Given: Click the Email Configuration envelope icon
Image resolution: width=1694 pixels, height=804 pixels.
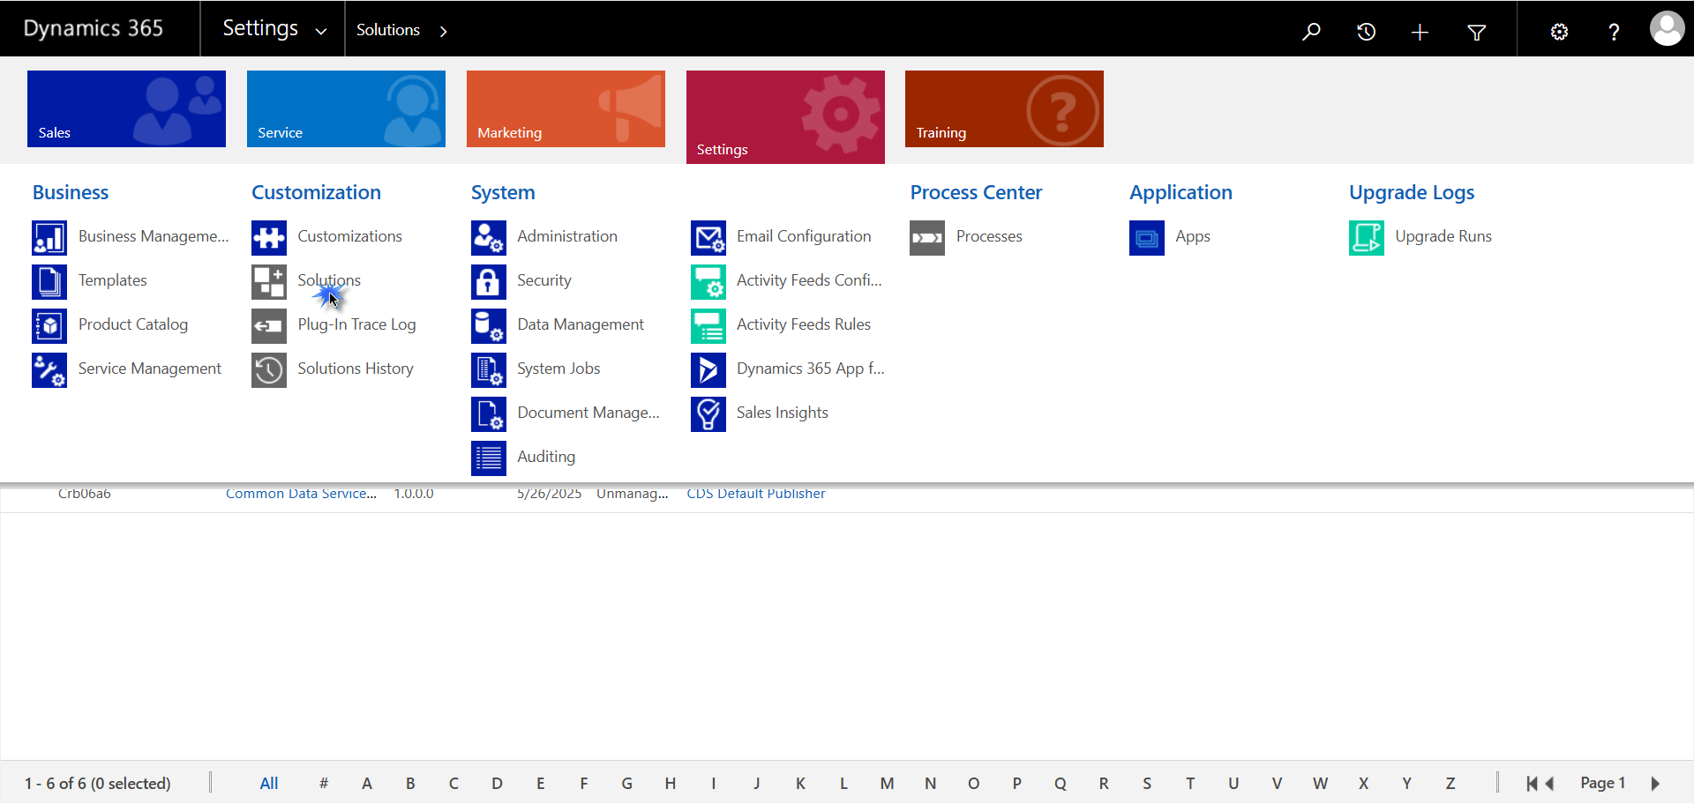Looking at the screenshot, I should [708, 238].
